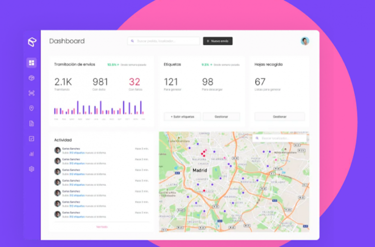375x247 pixels.
Task: Click the 981 Con éxito value
Action: tap(100, 82)
